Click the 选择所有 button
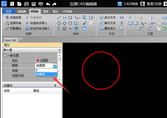This screenshot has width=167, height=118. (x=13, y=23)
